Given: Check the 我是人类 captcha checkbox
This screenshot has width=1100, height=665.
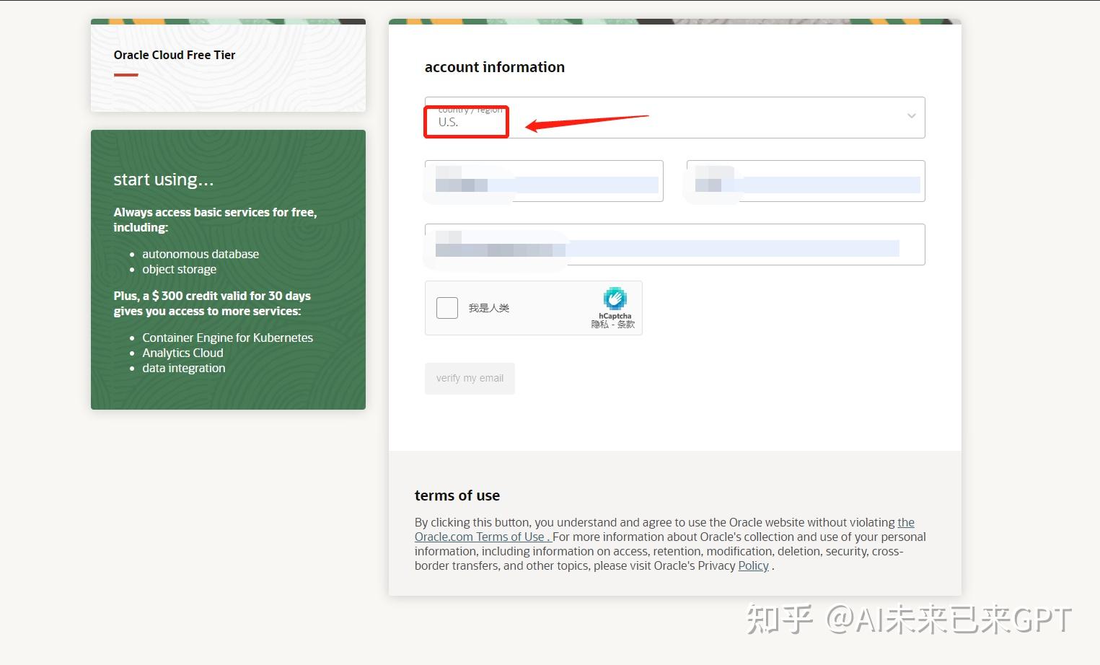Looking at the screenshot, I should point(447,308).
